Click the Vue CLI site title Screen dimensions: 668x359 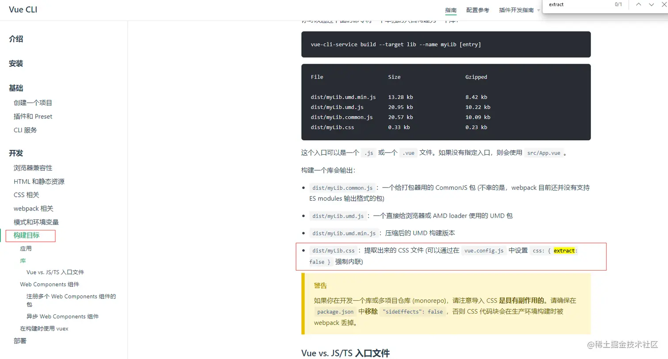tap(23, 9)
